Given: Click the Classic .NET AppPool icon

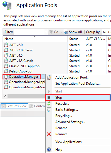Looking at the screenshot, I should click(6, 66).
